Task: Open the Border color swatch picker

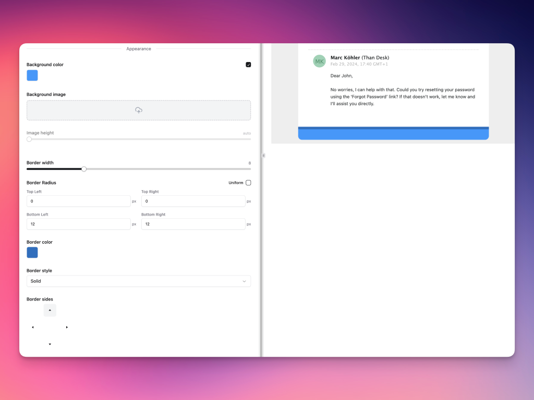Action: (32, 253)
